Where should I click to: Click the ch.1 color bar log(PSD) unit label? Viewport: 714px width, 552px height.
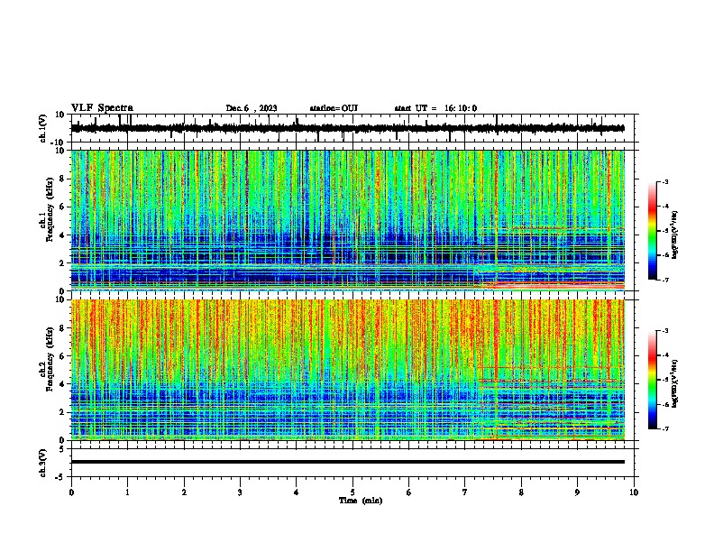tap(675, 235)
